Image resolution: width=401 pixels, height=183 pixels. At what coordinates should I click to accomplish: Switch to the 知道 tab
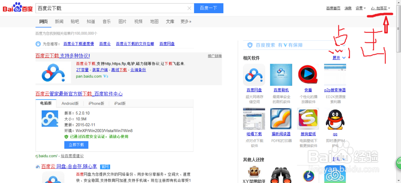[91, 22]
